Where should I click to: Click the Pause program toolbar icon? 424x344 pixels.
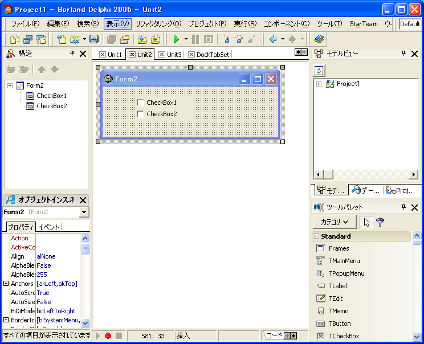tap(195, 39)
